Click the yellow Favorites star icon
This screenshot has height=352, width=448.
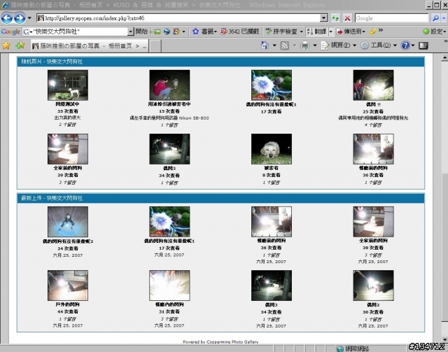(x=6, y=45)
